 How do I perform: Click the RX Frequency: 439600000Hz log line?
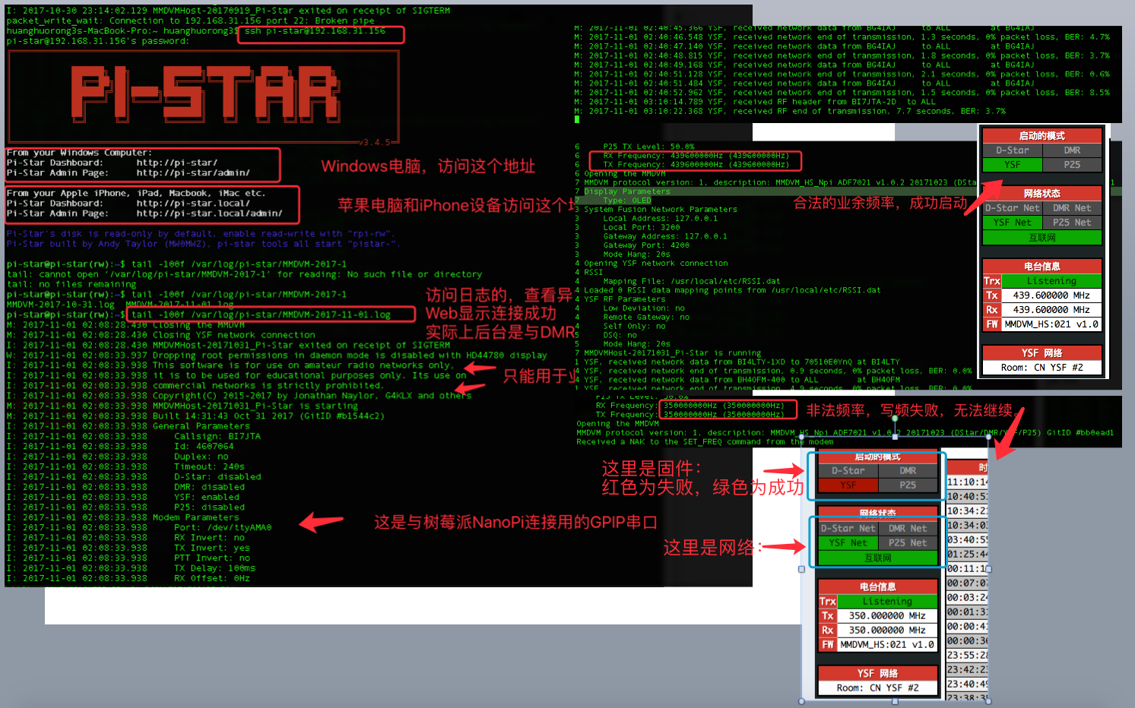pyautogui.click(x=696, y=156)
